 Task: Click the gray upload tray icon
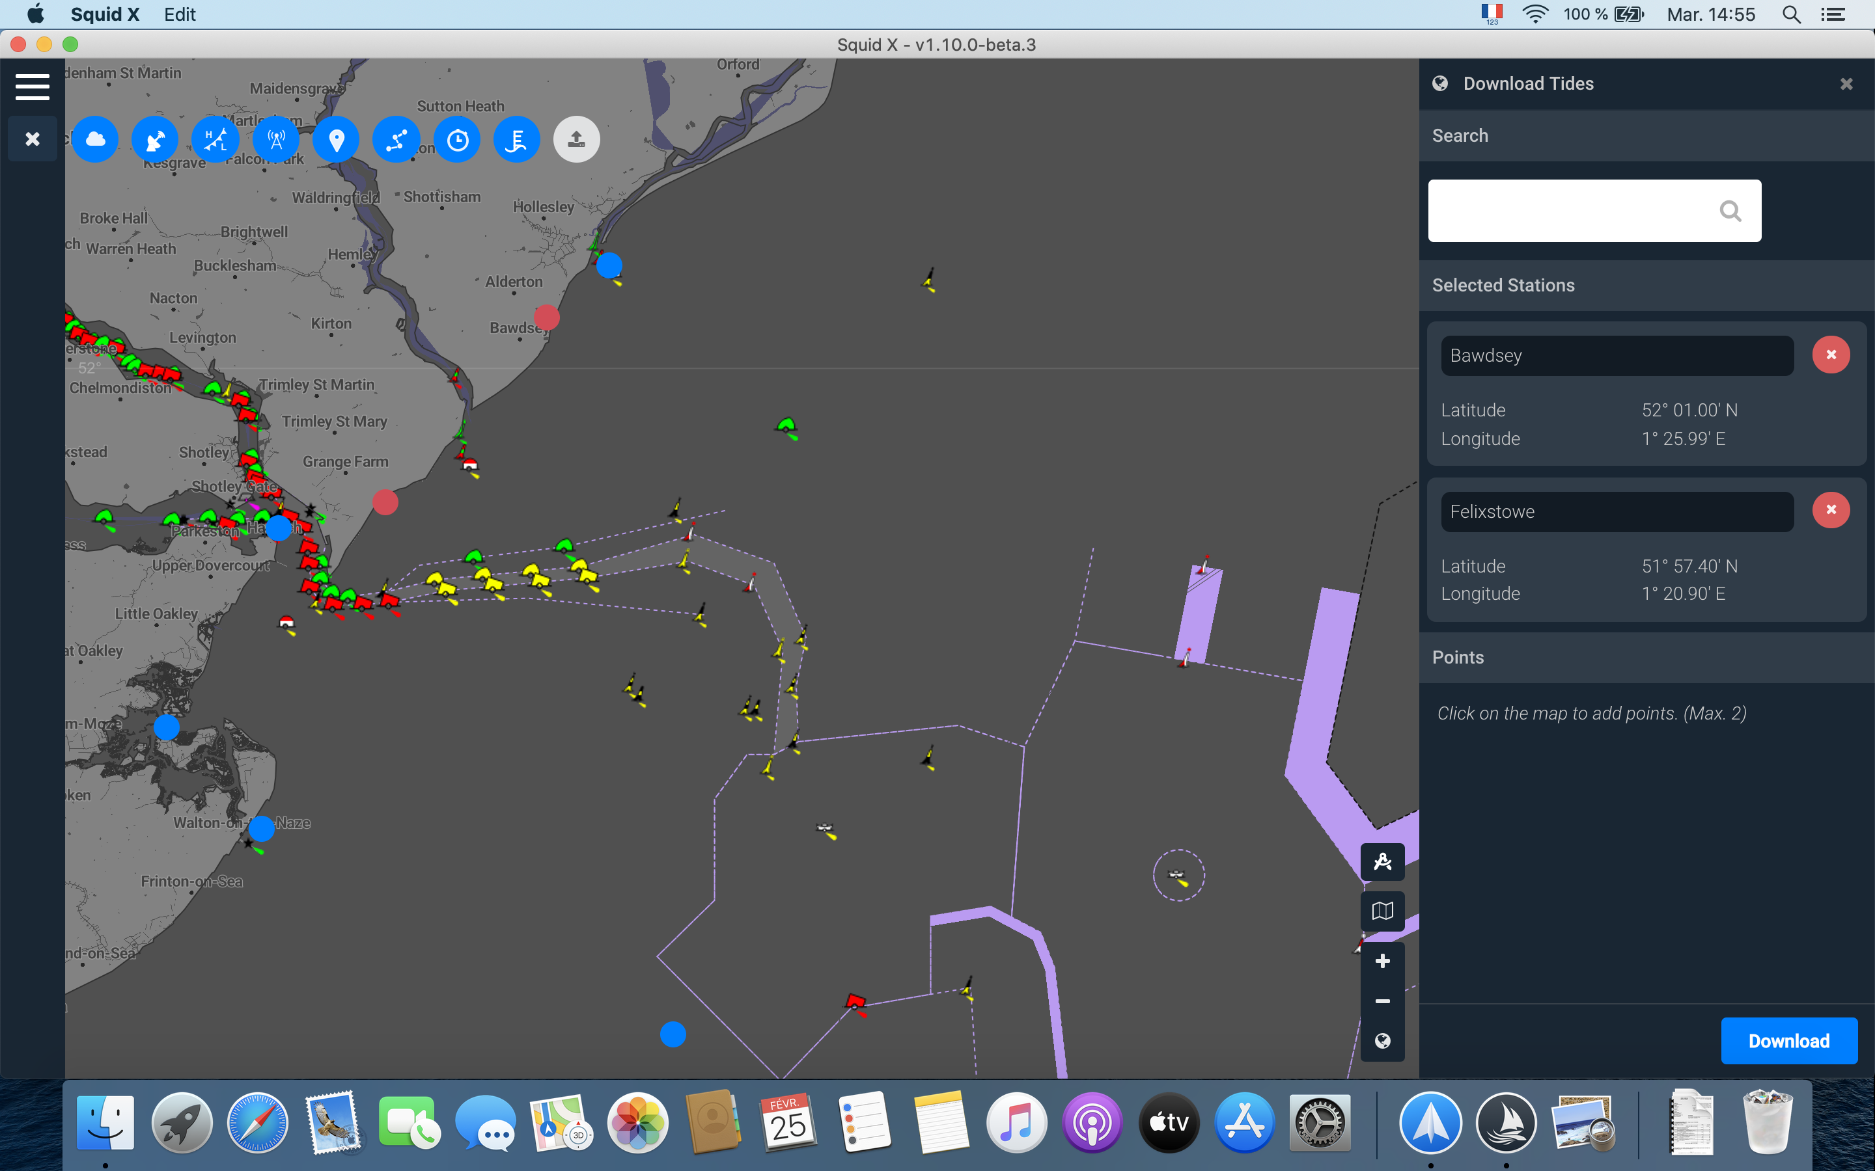click(576, 139)
